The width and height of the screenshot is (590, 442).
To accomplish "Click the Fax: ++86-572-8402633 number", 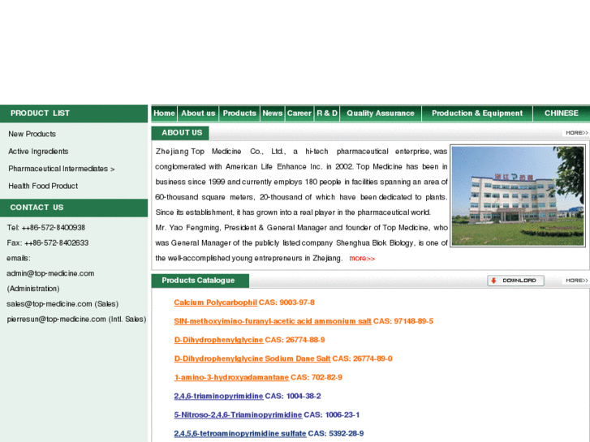I will (48, 243).
